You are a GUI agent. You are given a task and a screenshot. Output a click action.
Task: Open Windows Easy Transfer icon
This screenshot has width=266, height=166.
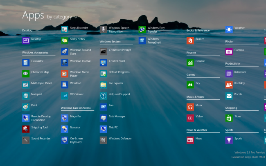click(x=142, y=29)
